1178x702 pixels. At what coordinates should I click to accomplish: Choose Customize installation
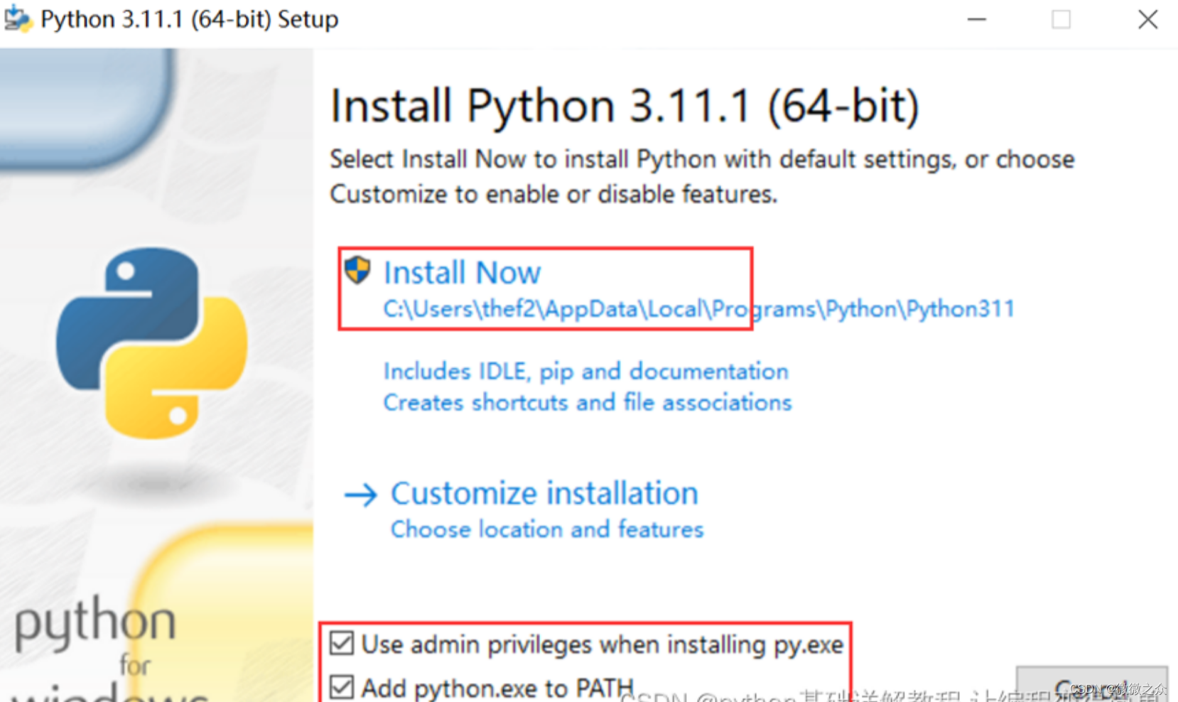pyautogui.click(x=545, y=493)
